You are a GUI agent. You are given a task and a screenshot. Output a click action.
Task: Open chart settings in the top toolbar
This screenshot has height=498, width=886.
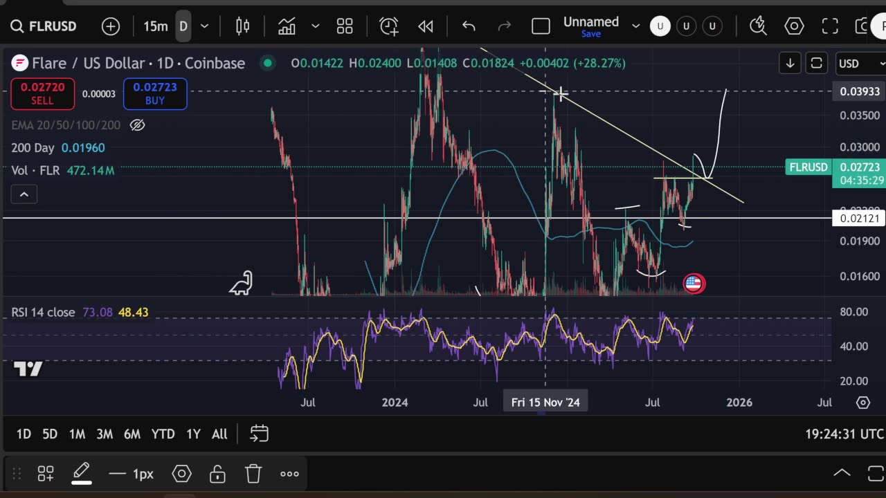[x=794, y=26]
